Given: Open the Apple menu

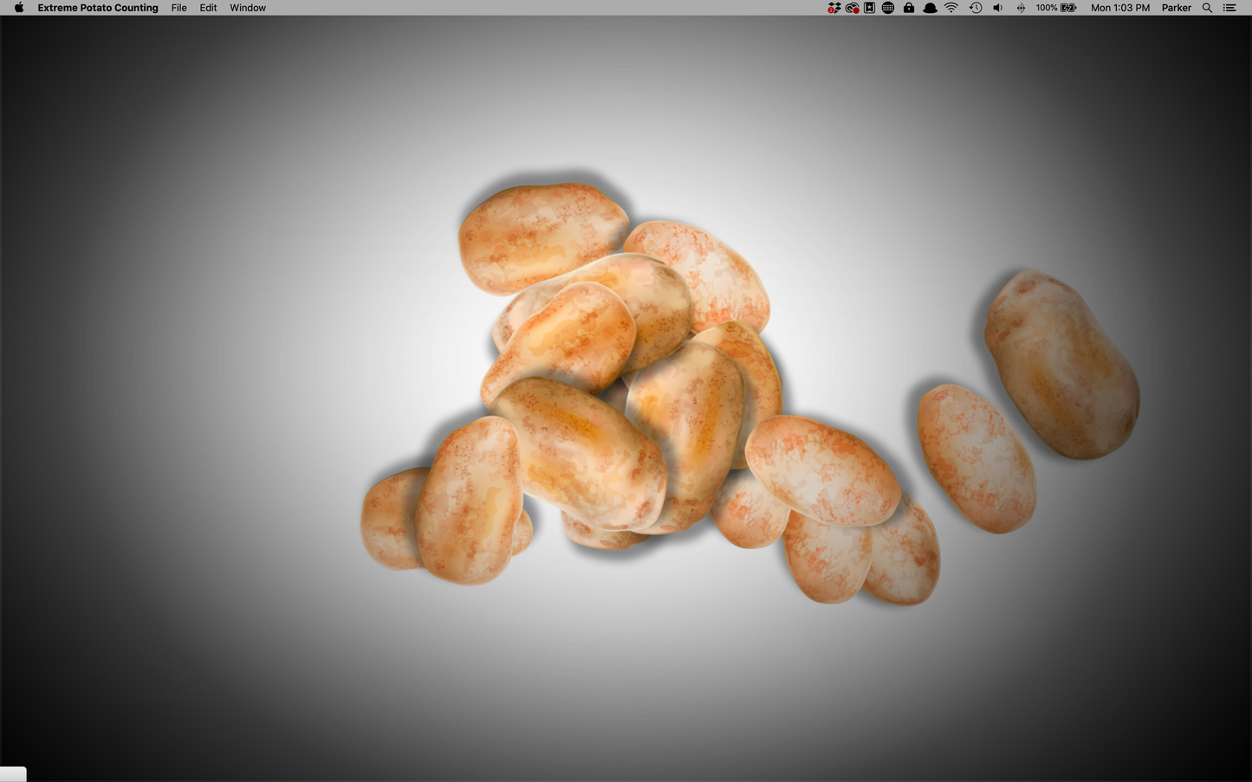Looking at the screenshot, I should click(x=17, y=8).
